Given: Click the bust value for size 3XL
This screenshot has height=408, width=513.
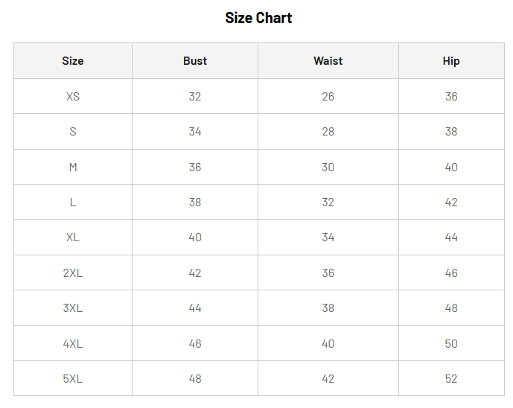Looking at the screenshot, I should pyautogui.click(x=195, y=308).
